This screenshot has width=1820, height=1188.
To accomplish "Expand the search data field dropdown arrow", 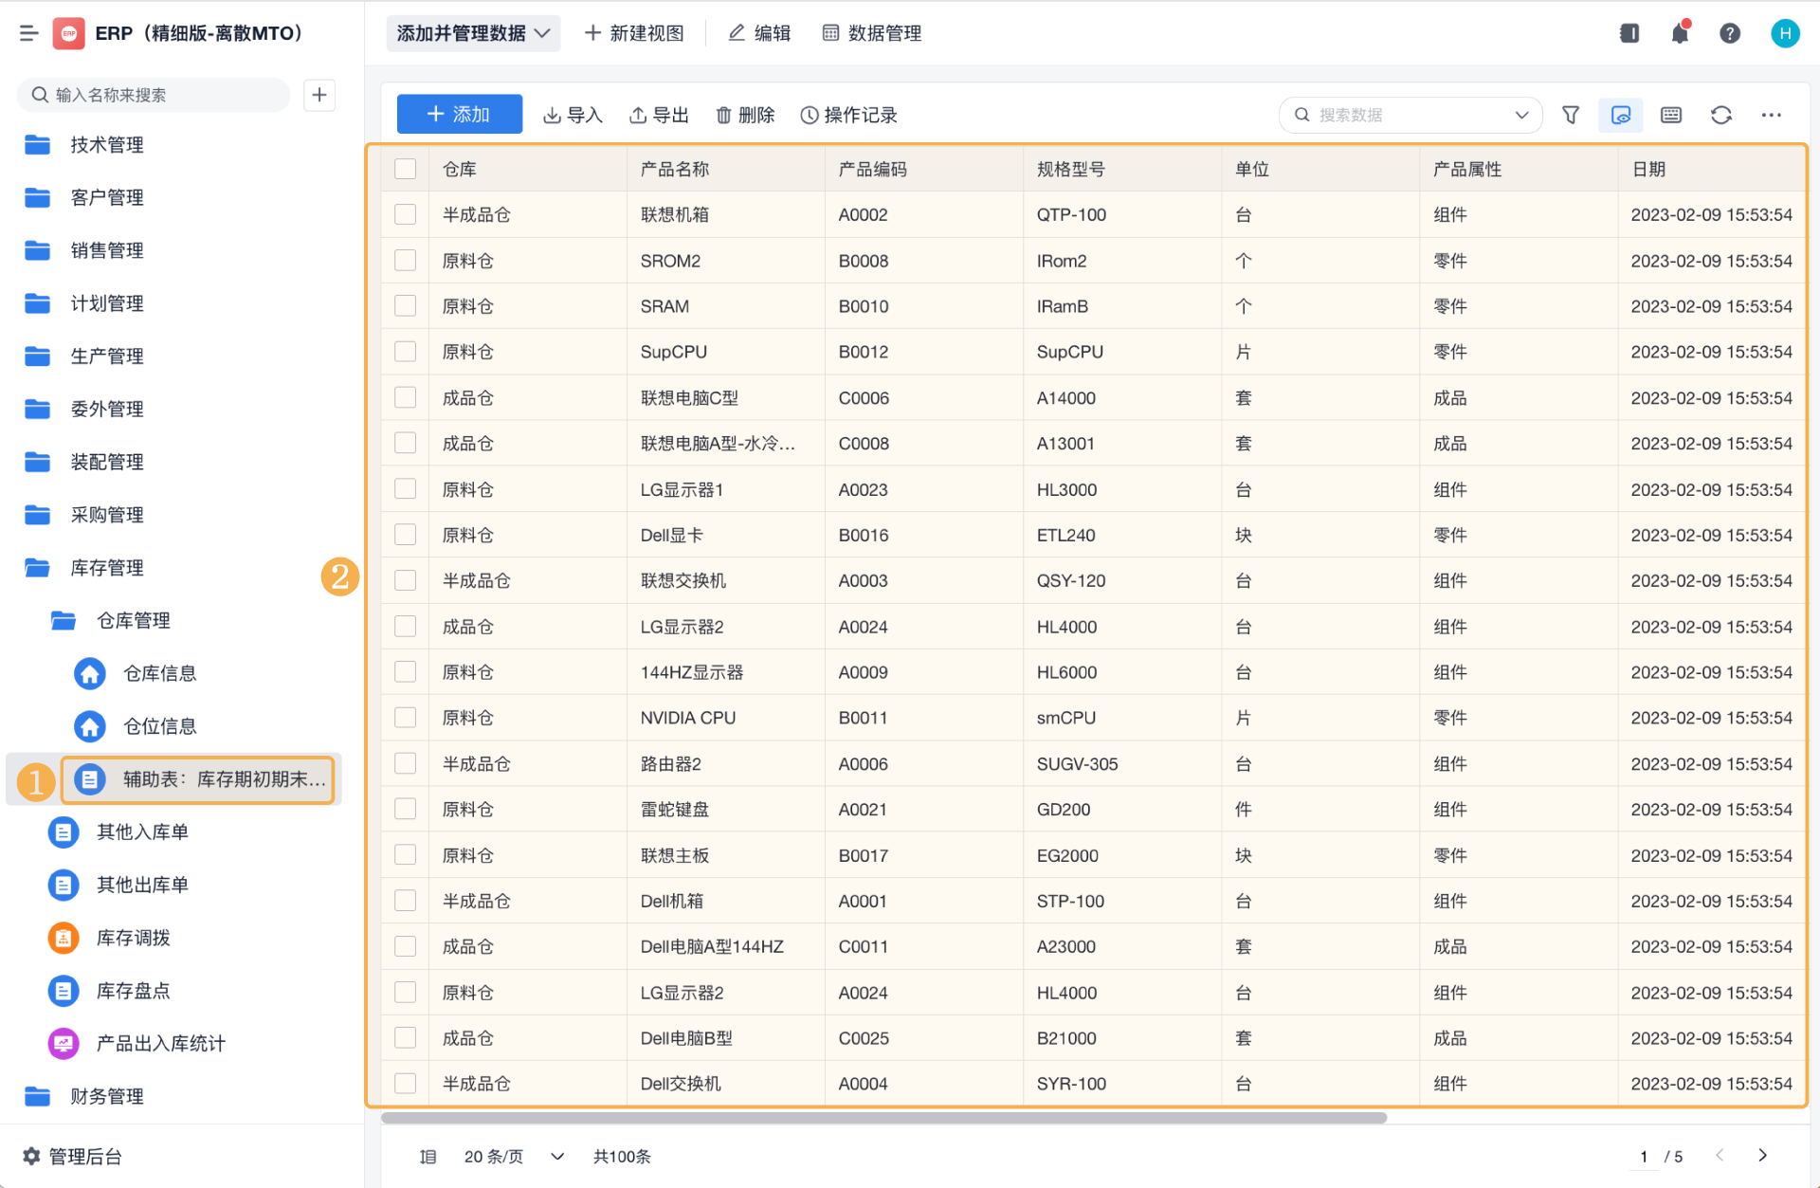I will pos(1521,115).
